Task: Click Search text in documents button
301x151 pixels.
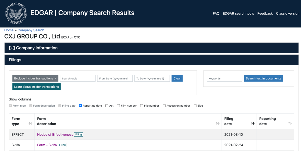Action: [x=263, y=79]
